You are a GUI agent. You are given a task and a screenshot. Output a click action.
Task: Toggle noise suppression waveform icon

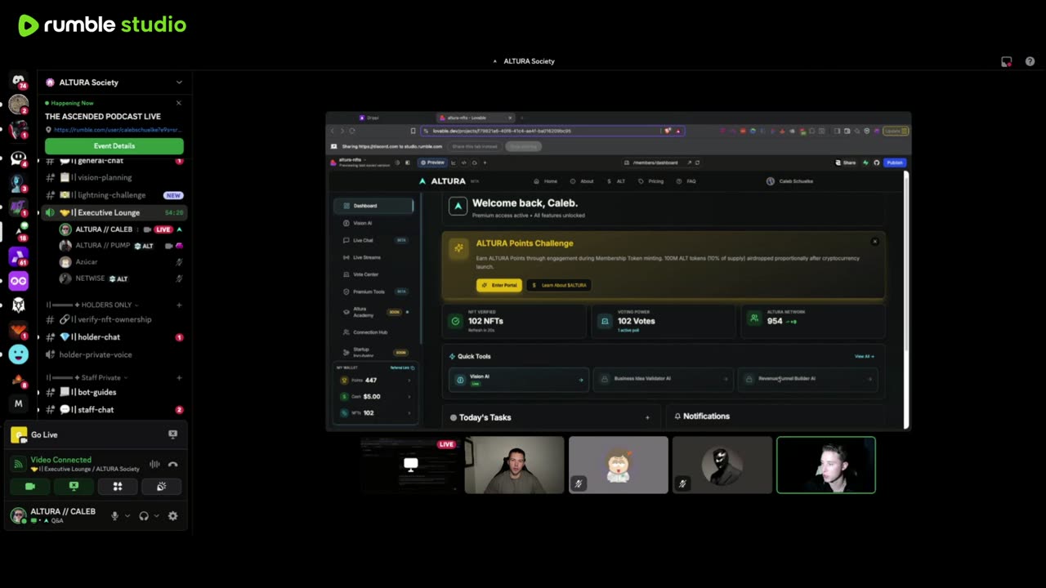(154, 464)
